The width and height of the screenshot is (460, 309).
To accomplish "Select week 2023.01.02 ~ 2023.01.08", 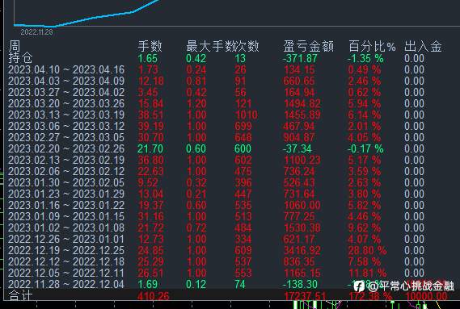I will [66, 228].
